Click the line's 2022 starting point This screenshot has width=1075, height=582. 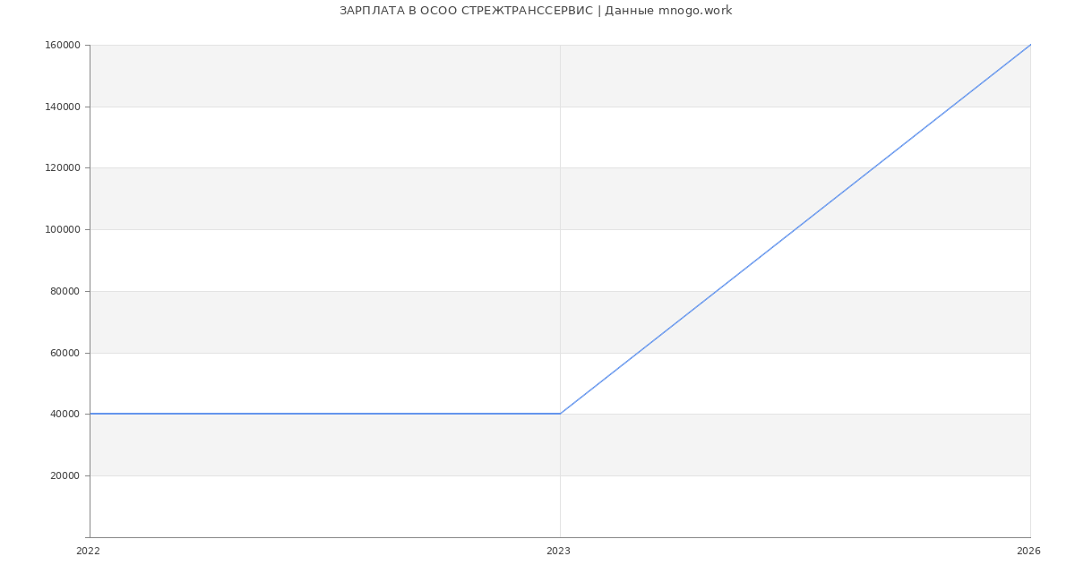90,414
